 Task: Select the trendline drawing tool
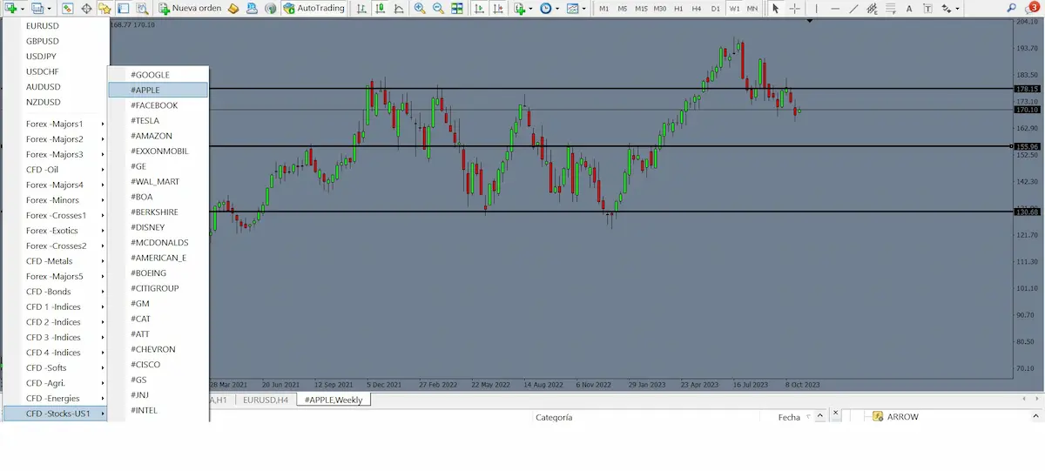[853, 9]
